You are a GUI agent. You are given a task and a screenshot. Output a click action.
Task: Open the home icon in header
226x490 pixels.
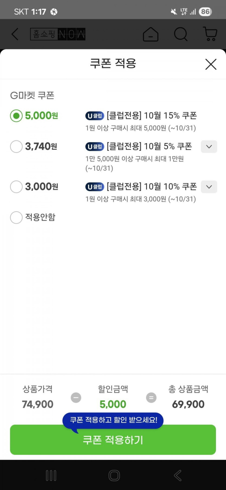point(150,34)
